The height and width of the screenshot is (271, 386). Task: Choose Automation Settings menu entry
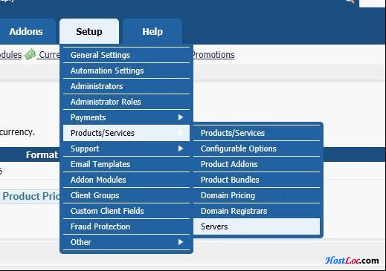click(x=126, y=71)
